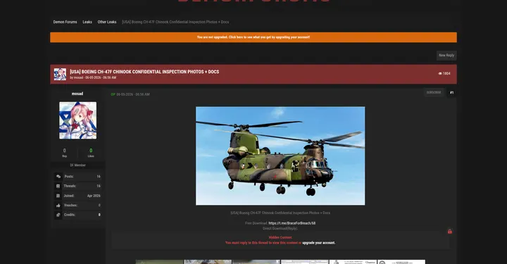
Task: Open the mosad username in profile sidebar
Action: pyautogui.click(x=77, y=94)
